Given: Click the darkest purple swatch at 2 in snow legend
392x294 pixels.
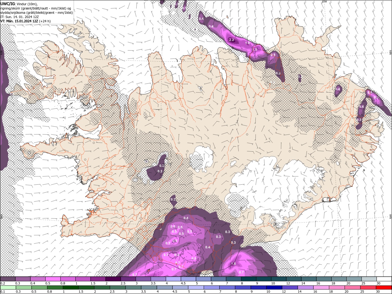Looking at the screenshot, I should [x=113, y=279].
